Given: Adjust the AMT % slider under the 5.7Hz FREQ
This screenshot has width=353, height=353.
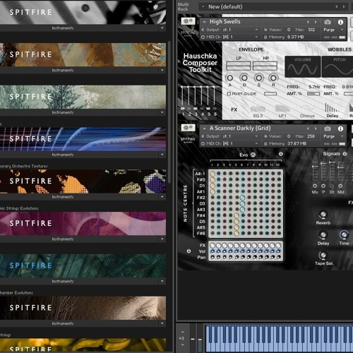Looking at the screenshot, I should coord(313,94).
